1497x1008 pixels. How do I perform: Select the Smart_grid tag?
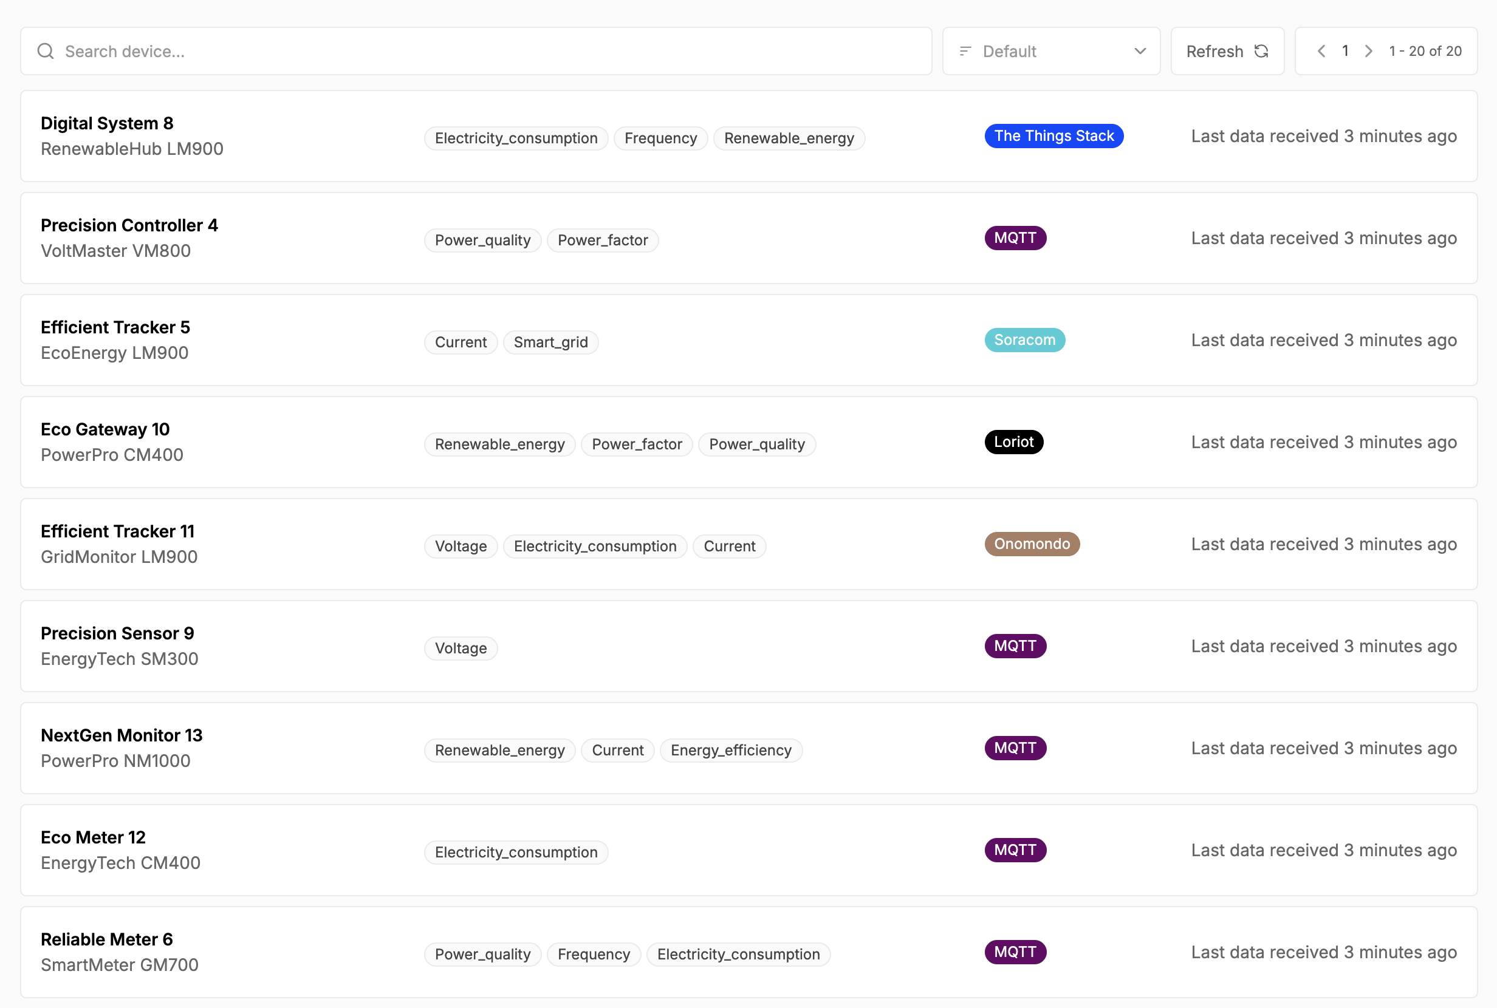pos(550,342)
